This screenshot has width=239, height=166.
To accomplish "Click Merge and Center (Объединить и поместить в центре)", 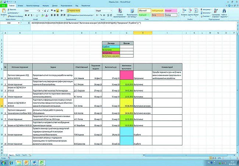I will (x=80, y=15).
